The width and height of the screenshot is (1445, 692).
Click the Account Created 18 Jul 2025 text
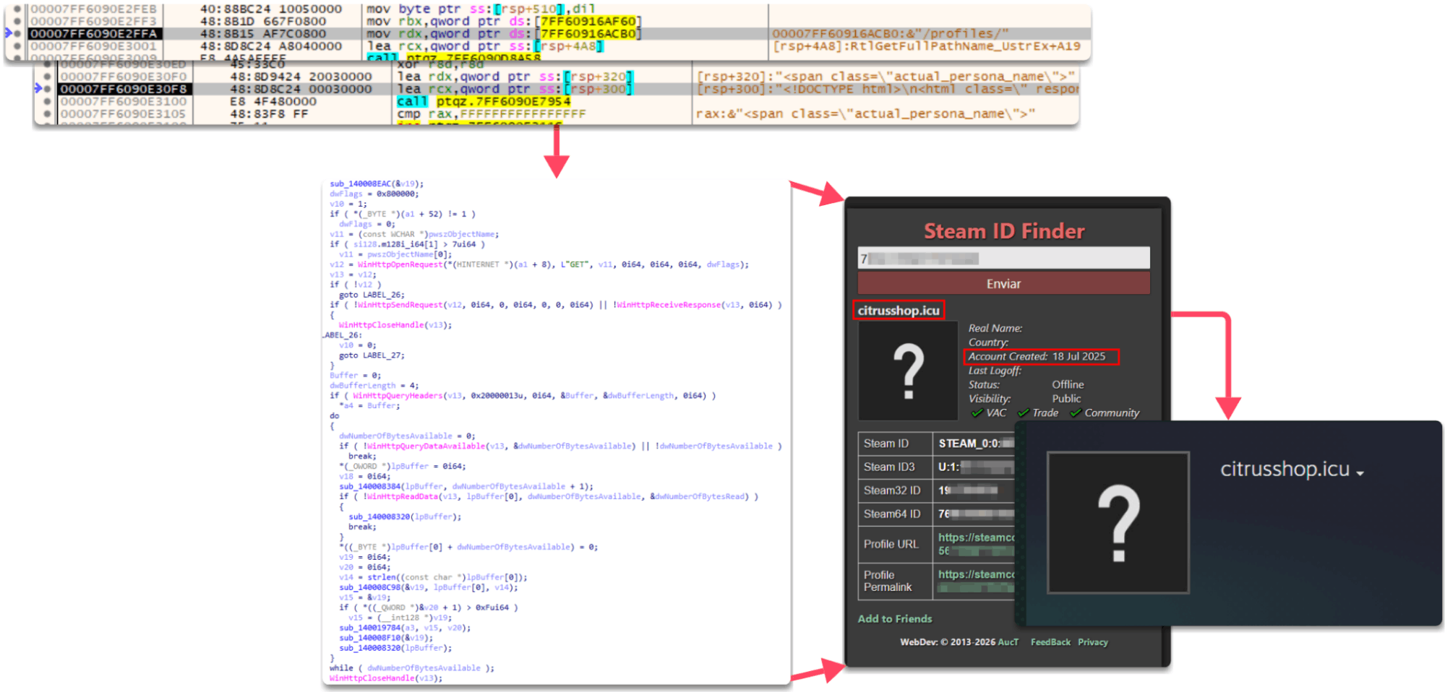click(x=1037, y=356)
